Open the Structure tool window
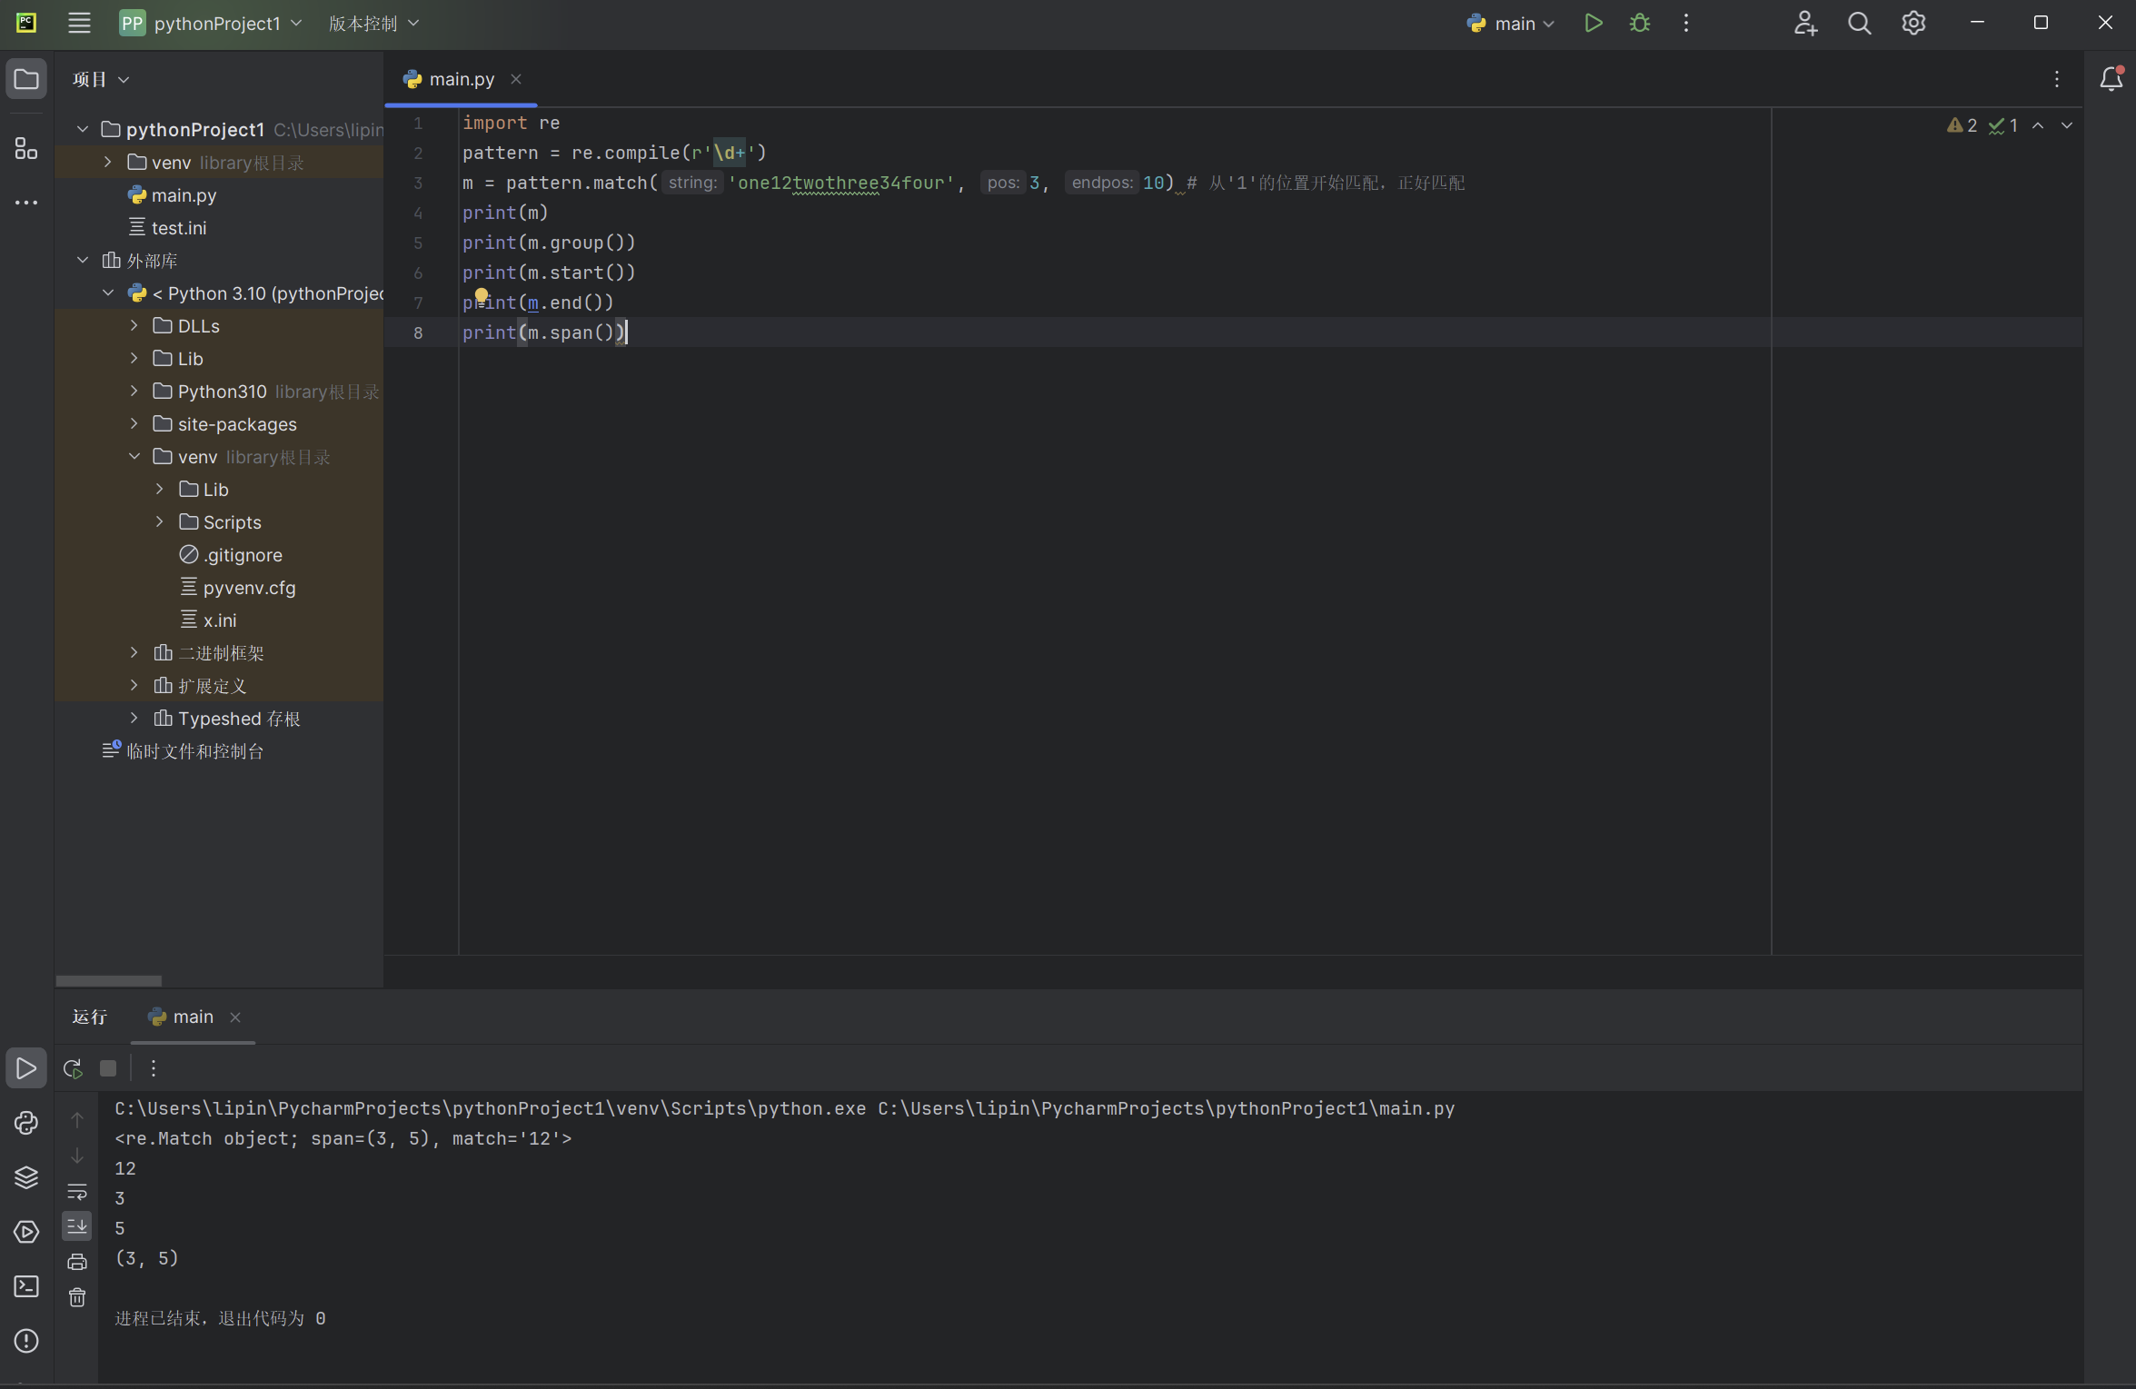 point(26,148)
